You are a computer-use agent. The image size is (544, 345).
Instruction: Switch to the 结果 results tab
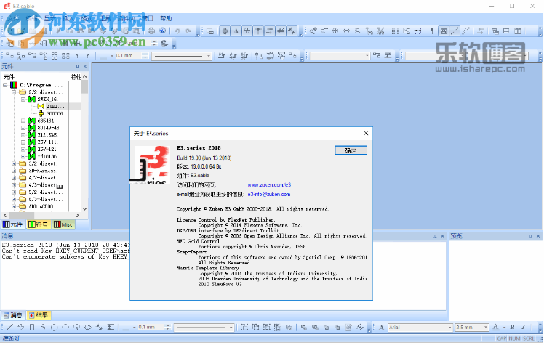pyautogui.click(x=39, y=315)
